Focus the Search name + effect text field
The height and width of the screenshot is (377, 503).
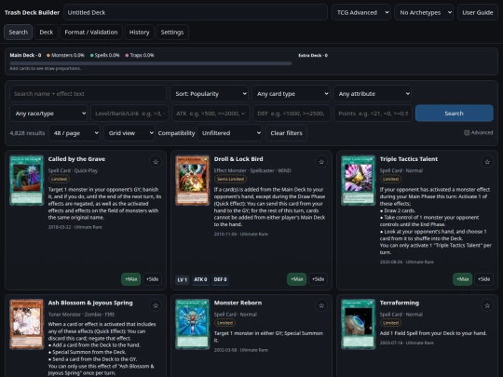88,94
